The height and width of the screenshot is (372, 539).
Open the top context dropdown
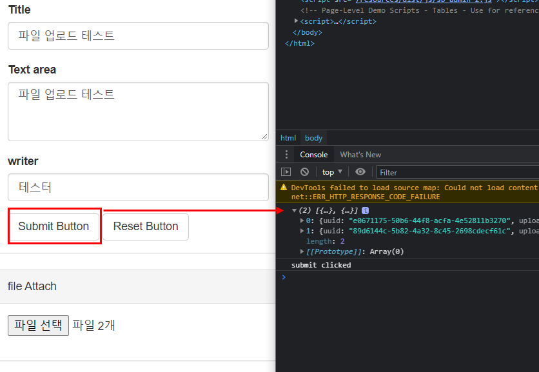tap(332, 172)
